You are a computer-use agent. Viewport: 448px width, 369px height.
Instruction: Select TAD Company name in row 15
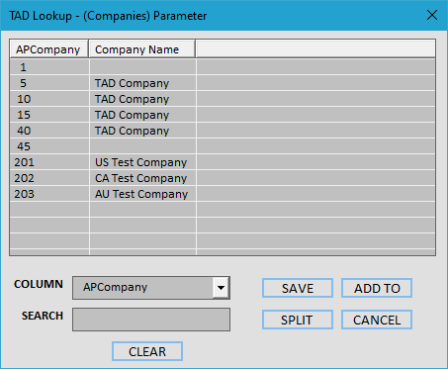142,115
